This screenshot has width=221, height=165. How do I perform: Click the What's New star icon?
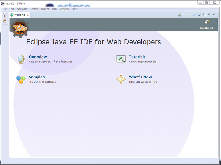click(121, 79)
